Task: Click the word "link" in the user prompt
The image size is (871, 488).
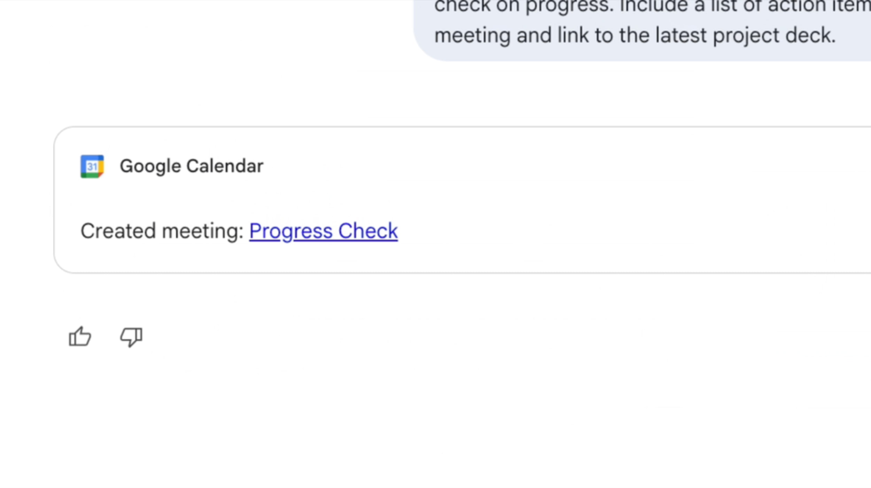Action: [x=573, y=36]
